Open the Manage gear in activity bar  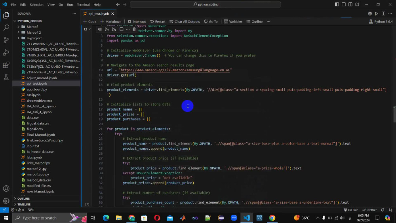click(x=6, y=201)
